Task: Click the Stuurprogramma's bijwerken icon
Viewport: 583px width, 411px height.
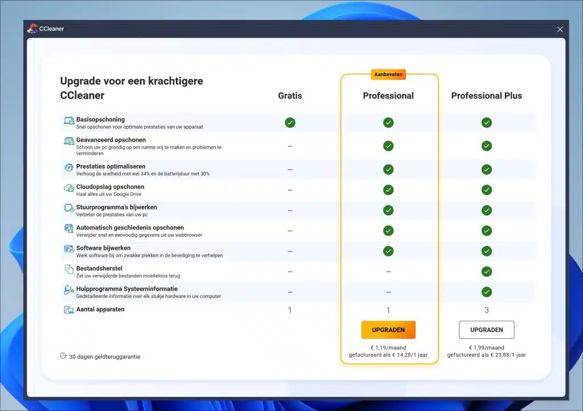Action: click(69, 208)
